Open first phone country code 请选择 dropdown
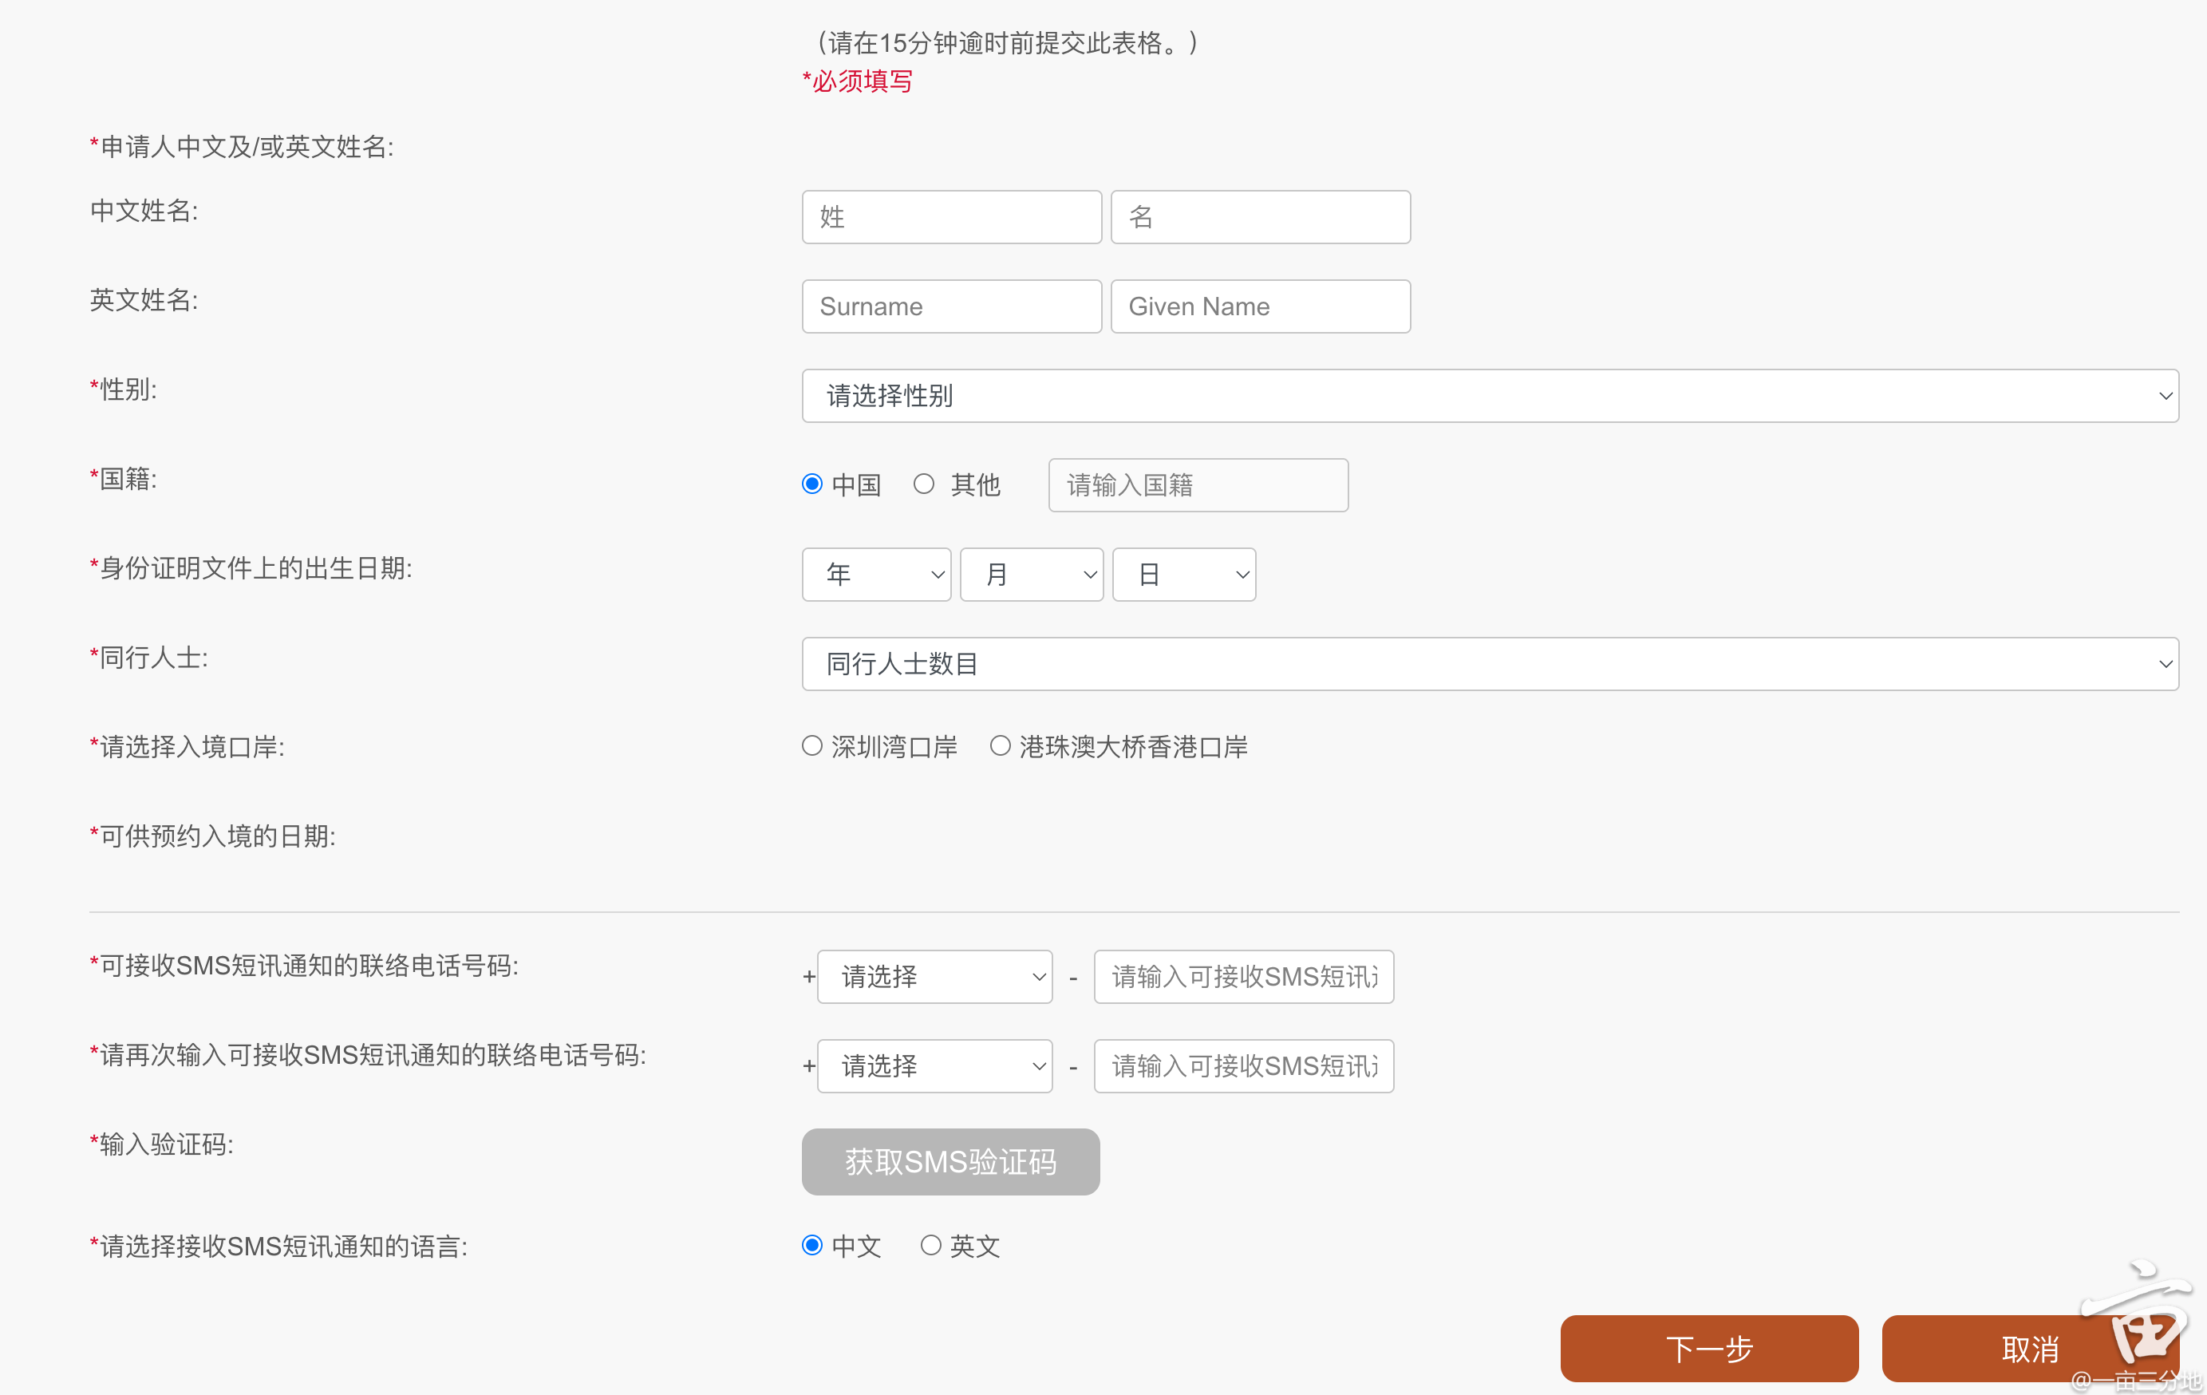This screenshot has height=1395, width=2207. (934, 977)
